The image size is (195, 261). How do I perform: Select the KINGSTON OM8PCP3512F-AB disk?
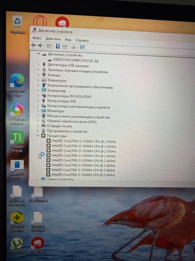click(x=76, y=60)
